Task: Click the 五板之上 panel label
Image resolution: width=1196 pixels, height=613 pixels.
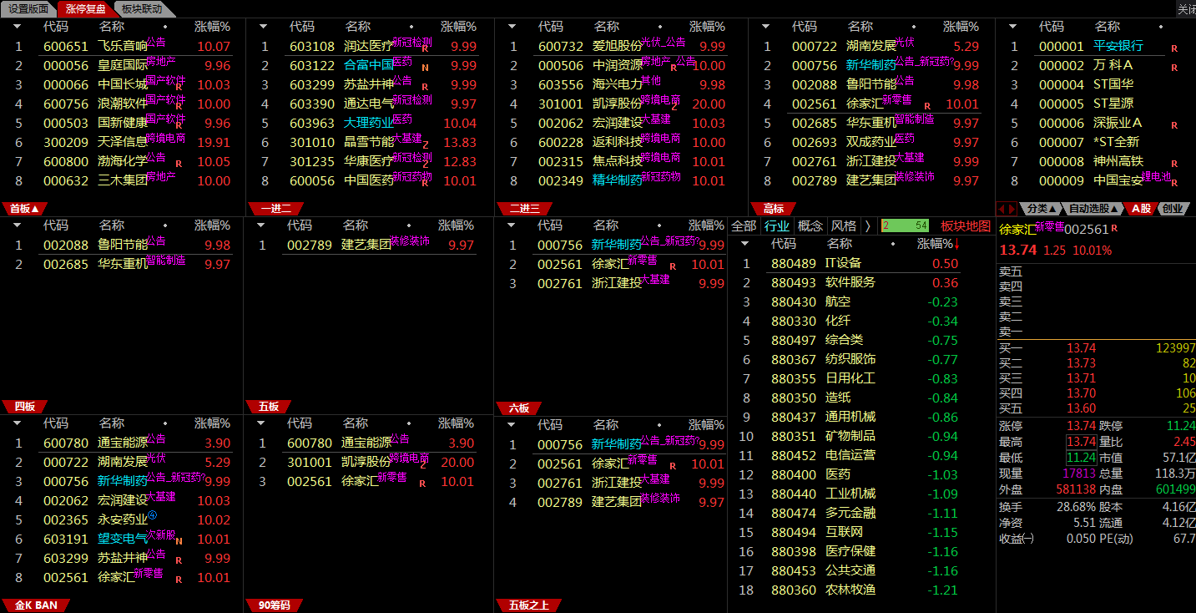Action: [x=529, y=605]
